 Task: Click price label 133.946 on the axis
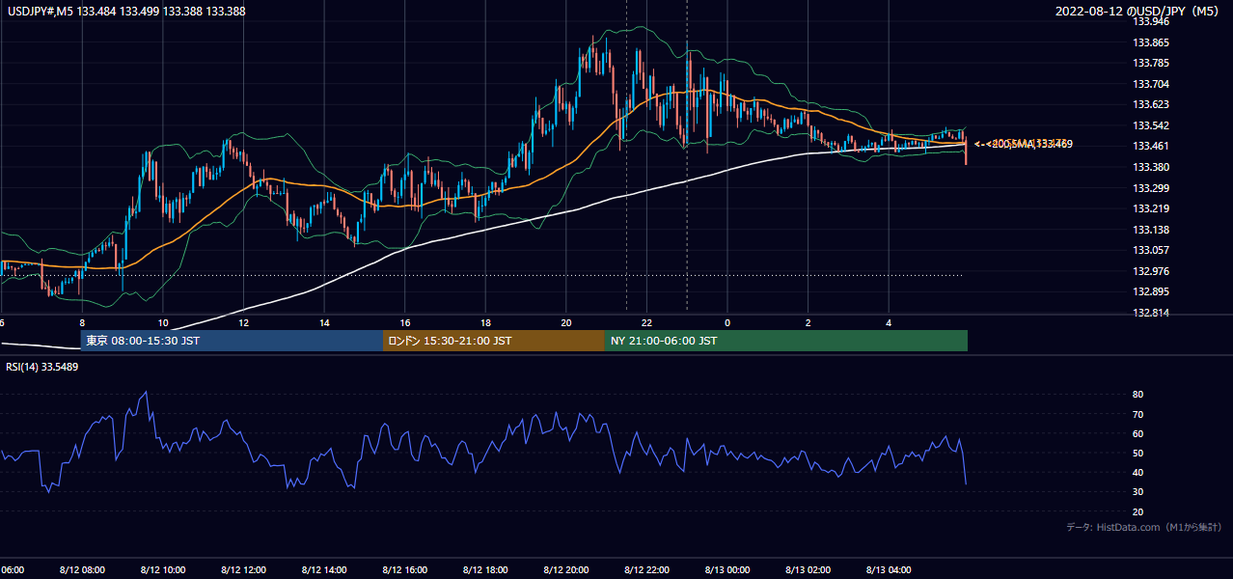coord(1152,22)
